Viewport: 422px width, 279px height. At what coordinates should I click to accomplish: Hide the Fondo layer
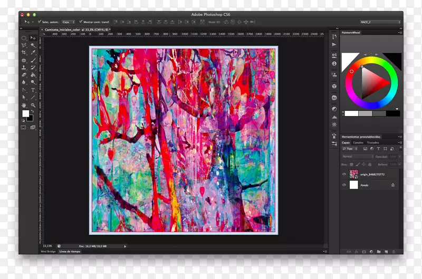(344, 185)
